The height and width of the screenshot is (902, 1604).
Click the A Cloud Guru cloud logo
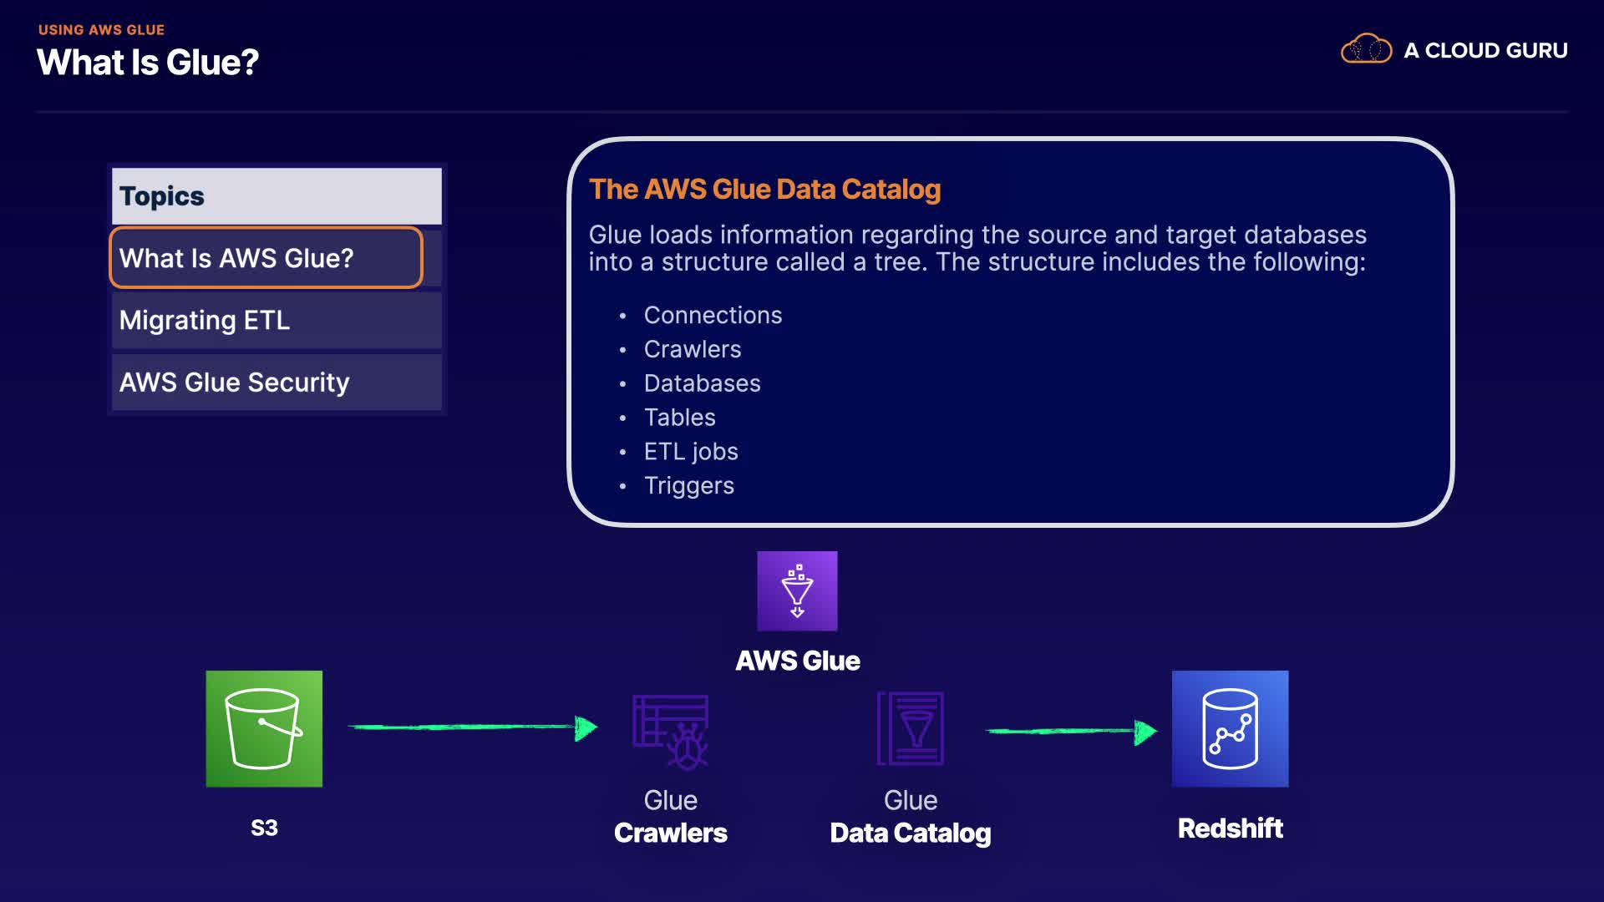(x=1366, y=49)
